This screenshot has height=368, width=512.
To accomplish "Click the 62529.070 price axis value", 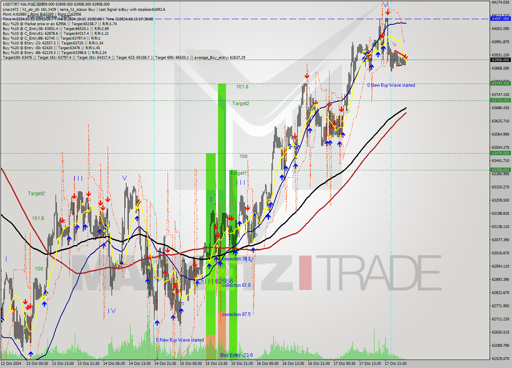I will 500,358.
